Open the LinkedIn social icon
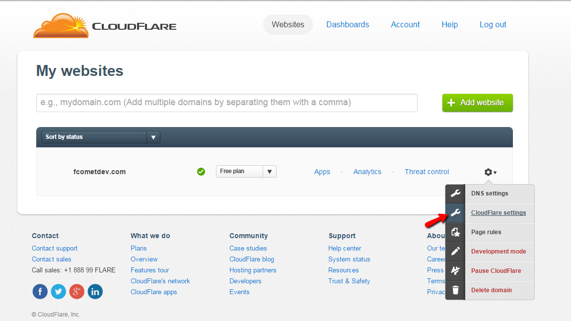The width and height of the screenshot is (571, 321). [95, 292]
